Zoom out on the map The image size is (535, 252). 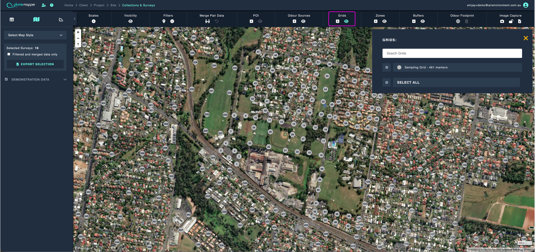point(78,38)
